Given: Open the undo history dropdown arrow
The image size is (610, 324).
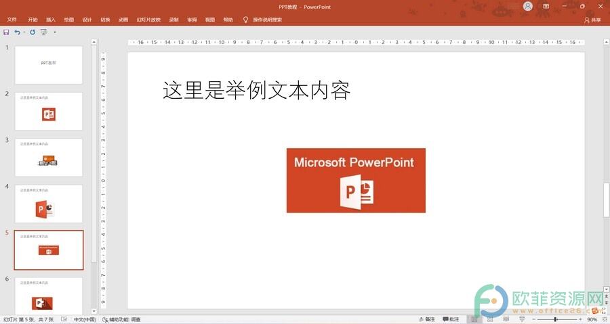Looking at the screenshot, I should click(x=24, y=32).
